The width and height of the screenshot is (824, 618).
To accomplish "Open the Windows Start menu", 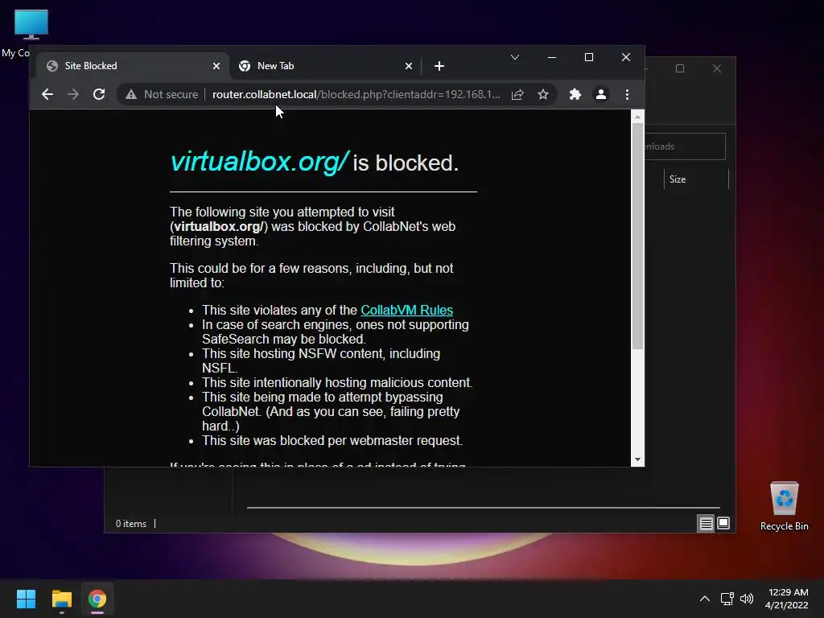I will tap(26, 599).
